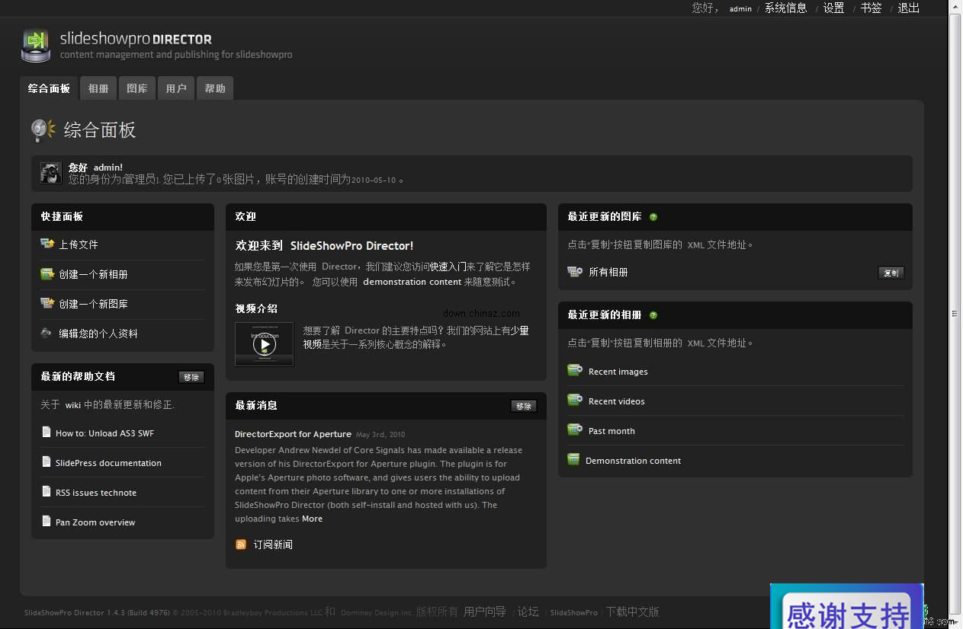Click 复制 button next to 所有相册
The image size is (963, 629).
[x=891, y=273]
